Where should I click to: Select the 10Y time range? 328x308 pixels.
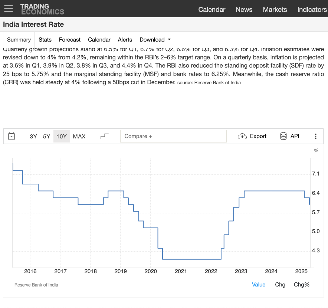62,136
